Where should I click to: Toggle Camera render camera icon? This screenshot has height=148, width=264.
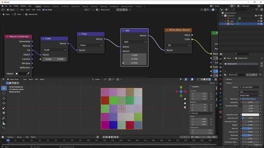click(x=261, y=18)
